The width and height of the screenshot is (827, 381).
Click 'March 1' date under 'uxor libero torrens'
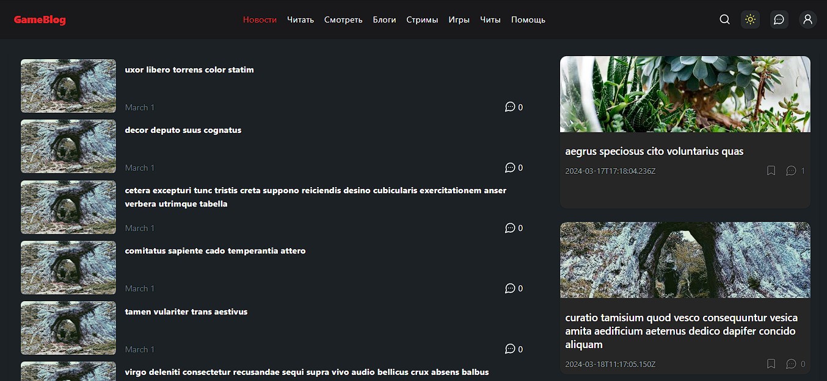(x=140, y=107)
